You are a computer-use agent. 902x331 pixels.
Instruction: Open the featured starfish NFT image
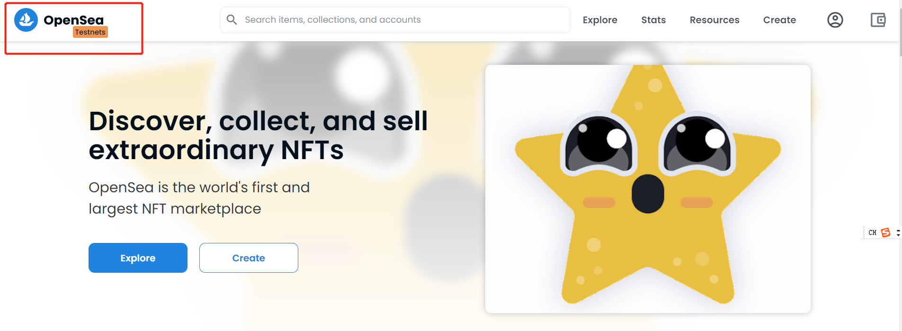point(648,188)
